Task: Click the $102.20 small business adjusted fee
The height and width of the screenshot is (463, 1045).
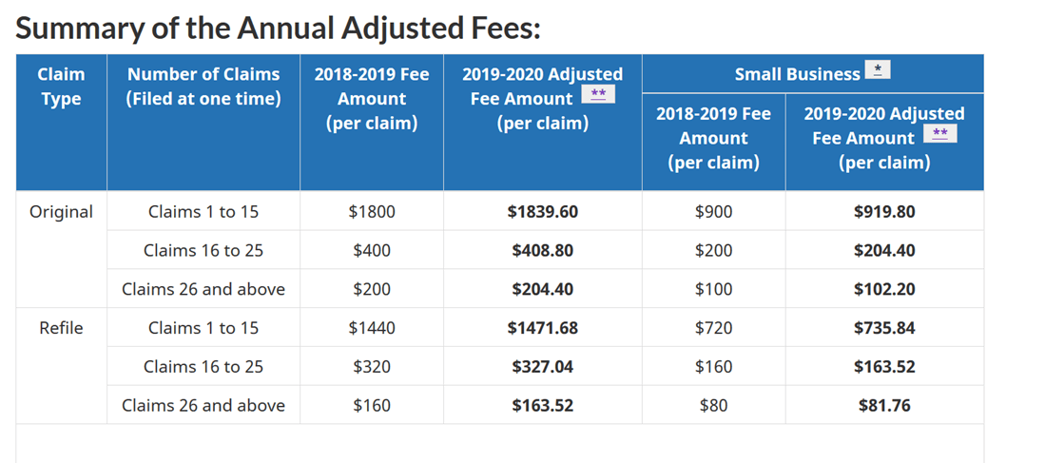Action: [x=884, y=289]
